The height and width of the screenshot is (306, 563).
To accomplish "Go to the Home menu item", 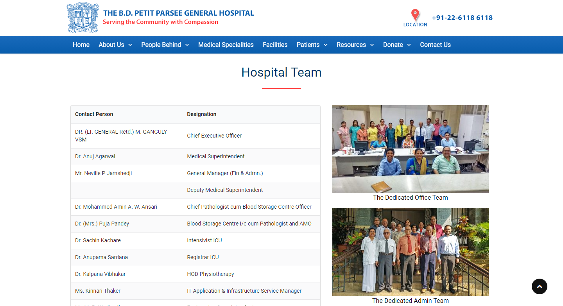I will 81,45.
